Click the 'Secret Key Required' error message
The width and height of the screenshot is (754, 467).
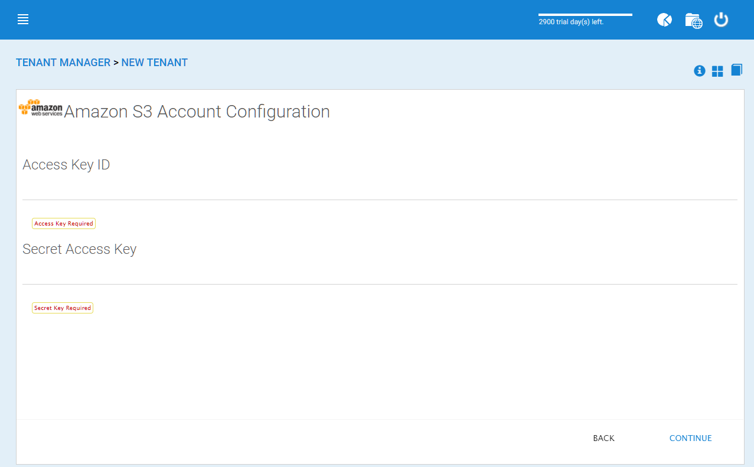pos(63,308)
